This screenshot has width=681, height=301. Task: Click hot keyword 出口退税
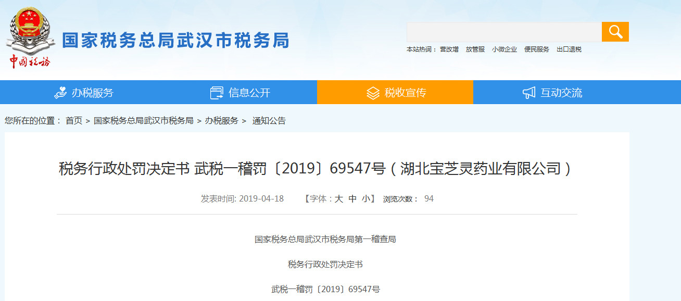coord(569,49)
